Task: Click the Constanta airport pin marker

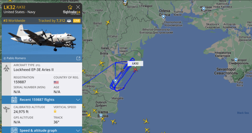Action: coord(115,81)
